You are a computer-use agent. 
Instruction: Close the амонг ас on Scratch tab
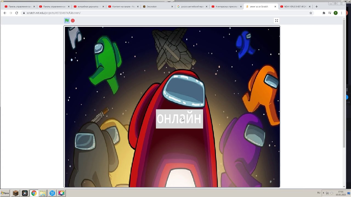pyautogui.click(x=276, y=7)
